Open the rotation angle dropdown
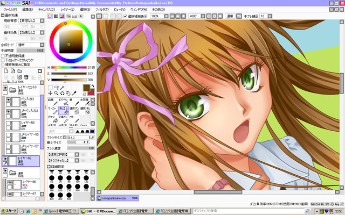Viewport: 345px width, 215px height. [x=203, y=16]
